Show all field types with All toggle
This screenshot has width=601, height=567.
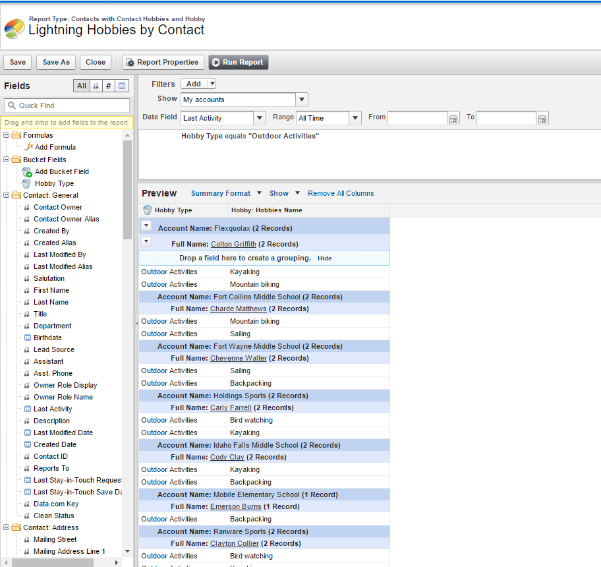(82, 86)
